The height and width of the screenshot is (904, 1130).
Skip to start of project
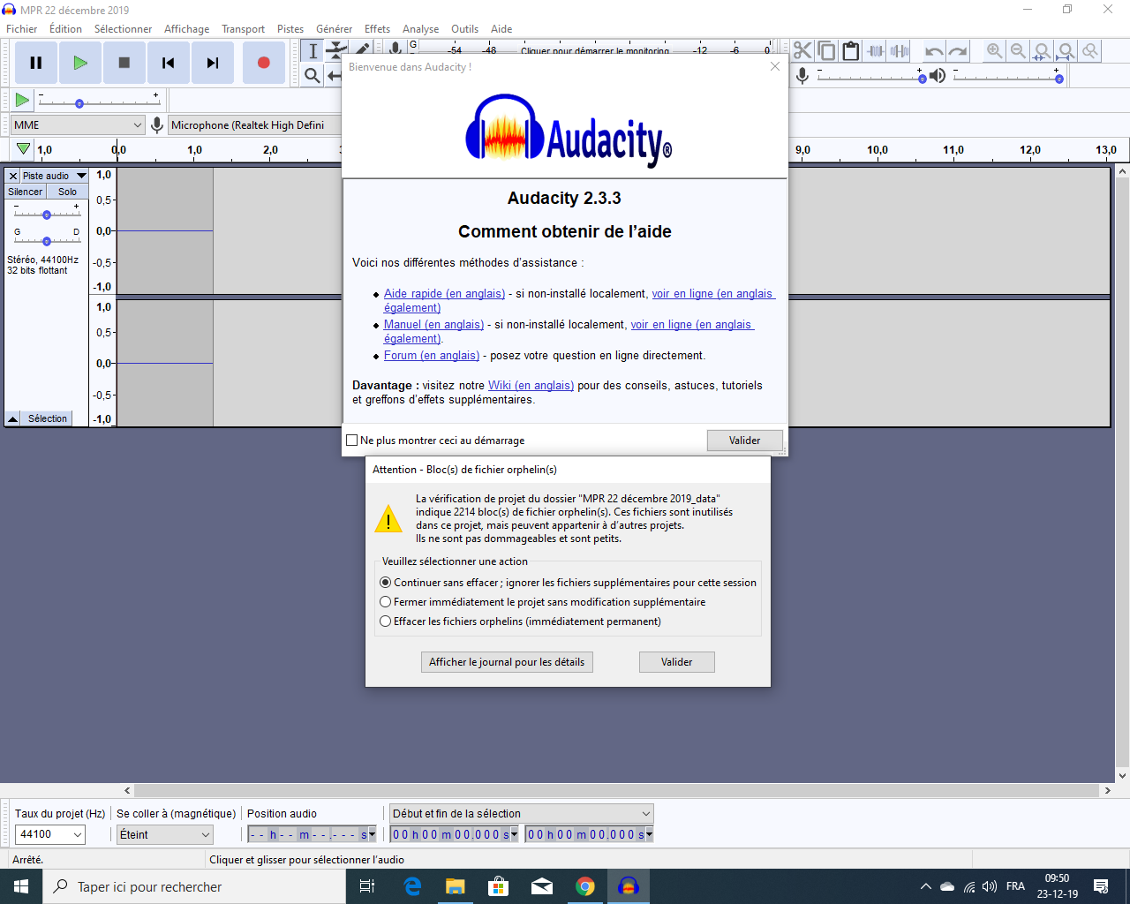[x=168, y=63]
